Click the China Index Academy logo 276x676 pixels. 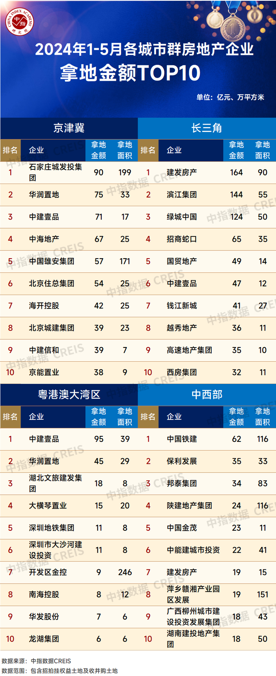point(20,21)
